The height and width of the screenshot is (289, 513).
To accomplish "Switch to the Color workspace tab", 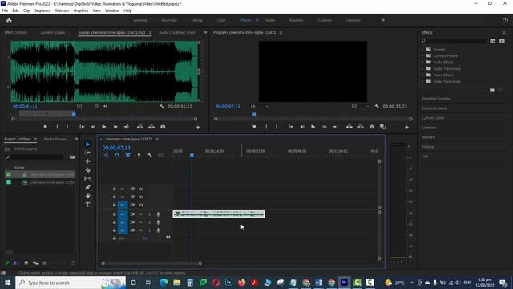I will point(221,20).
